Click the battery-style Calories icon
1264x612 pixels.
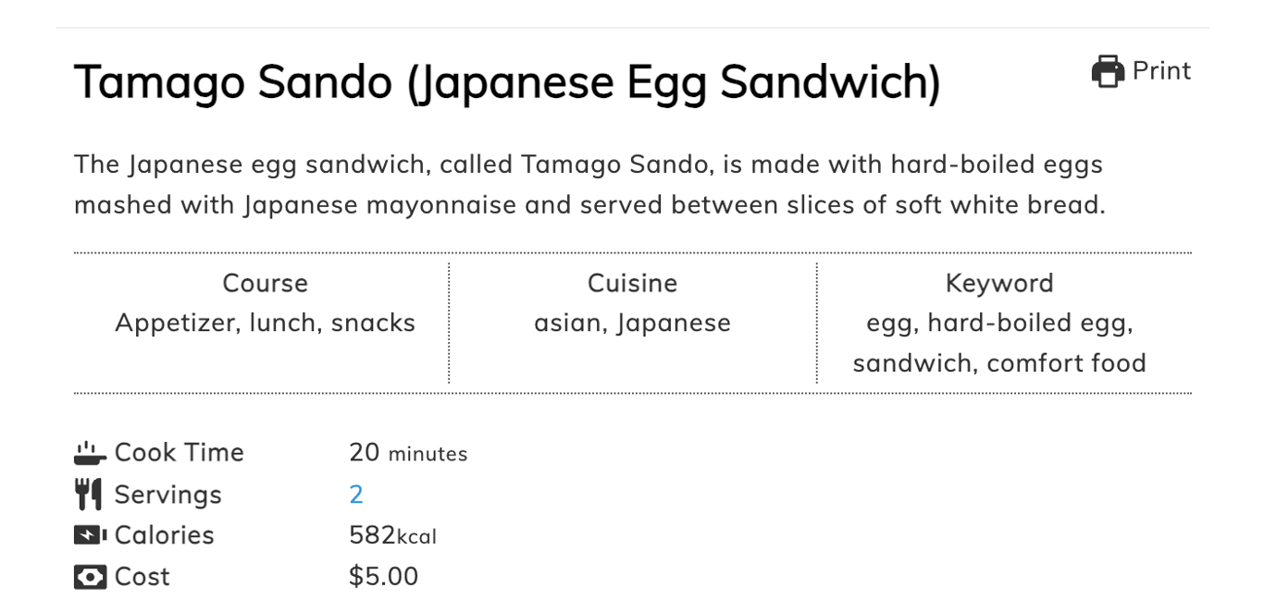pos(88,534)
